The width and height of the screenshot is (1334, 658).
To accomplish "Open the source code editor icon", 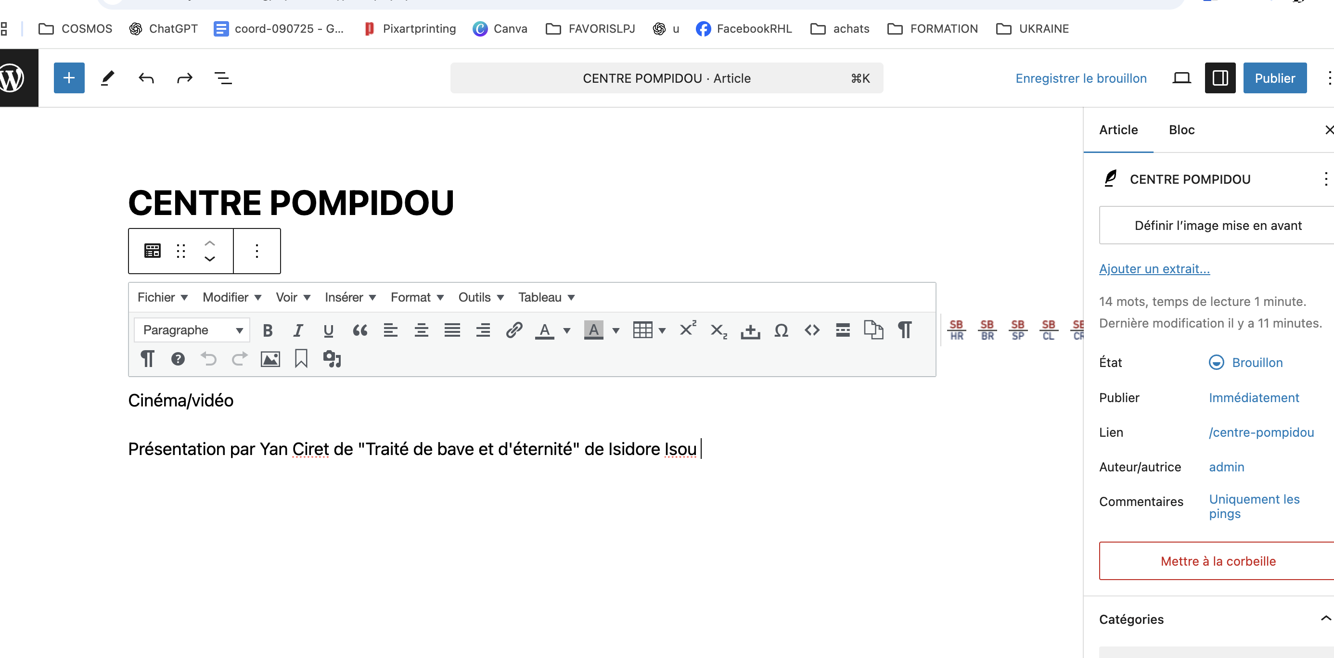I will point(811,330).
